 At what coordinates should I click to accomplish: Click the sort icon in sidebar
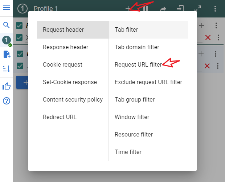[6, 69]
